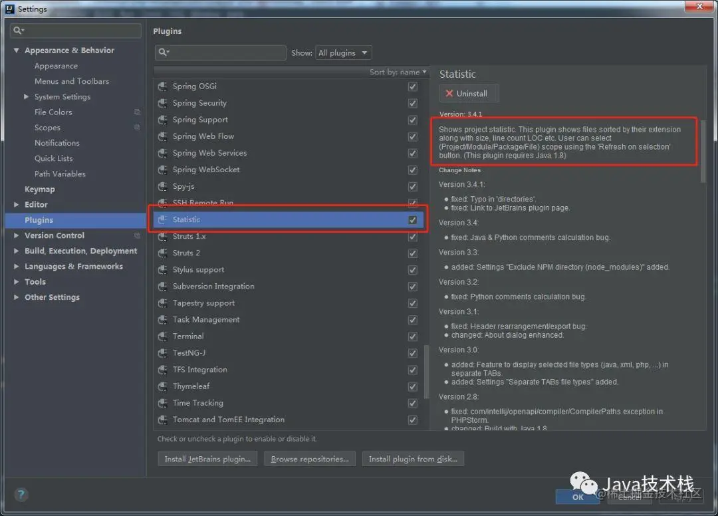Click the Browse repositories button
The height and width of the screenshot is (516, 718).
coord(310,459)
